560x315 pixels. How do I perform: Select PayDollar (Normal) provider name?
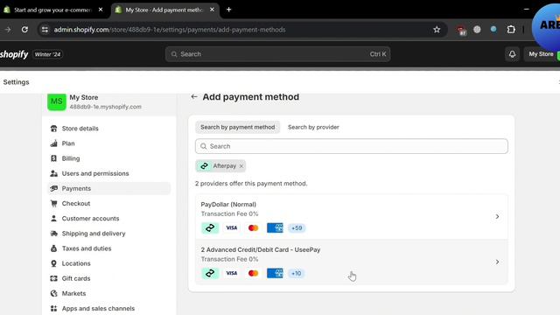click(x=228, y=205)
